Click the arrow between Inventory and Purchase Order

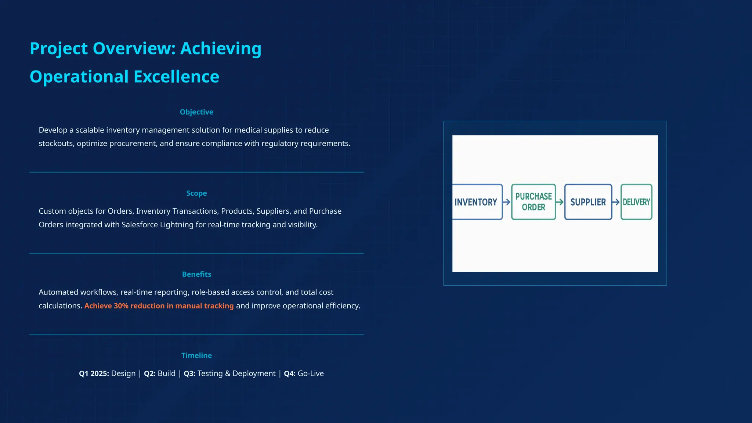click(507, 202)
